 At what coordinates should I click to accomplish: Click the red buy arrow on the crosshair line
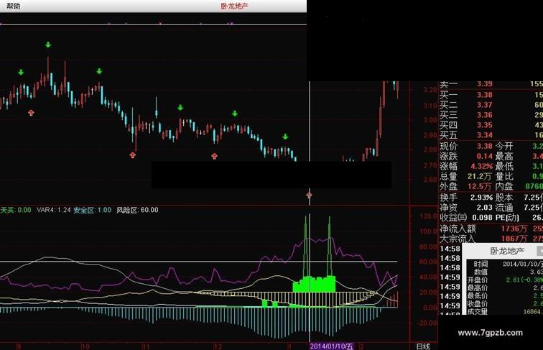point(310,195)
